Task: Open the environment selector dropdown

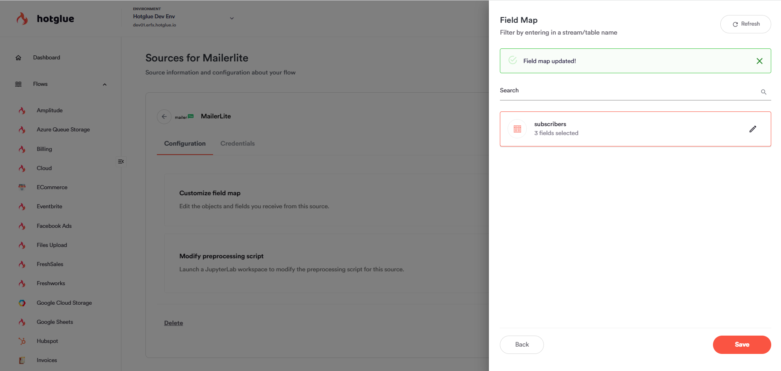Action: tap(231, 18)
